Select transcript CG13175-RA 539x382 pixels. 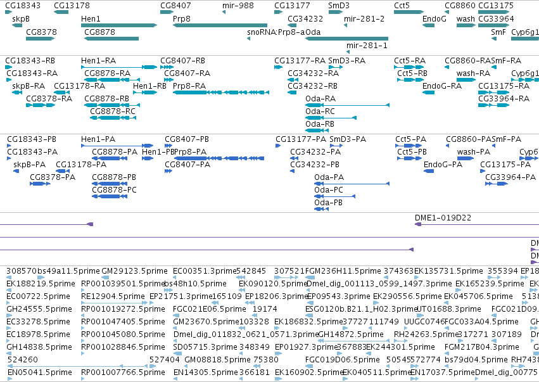pos(504,86)
